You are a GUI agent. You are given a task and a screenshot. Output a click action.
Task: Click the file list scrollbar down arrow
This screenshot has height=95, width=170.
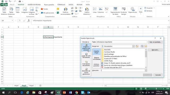(x=146, y=67)
